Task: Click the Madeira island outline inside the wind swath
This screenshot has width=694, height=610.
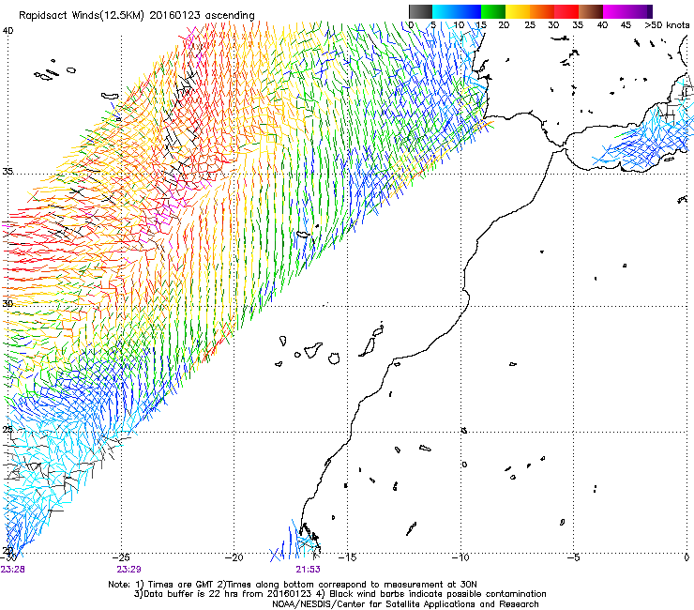Action: (x=303, y=235)
